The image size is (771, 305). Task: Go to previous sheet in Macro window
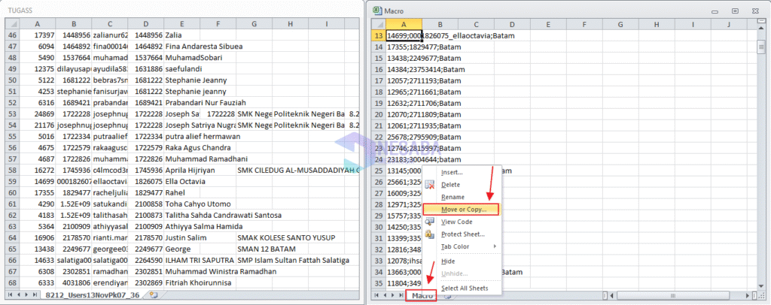click(385, 296)
